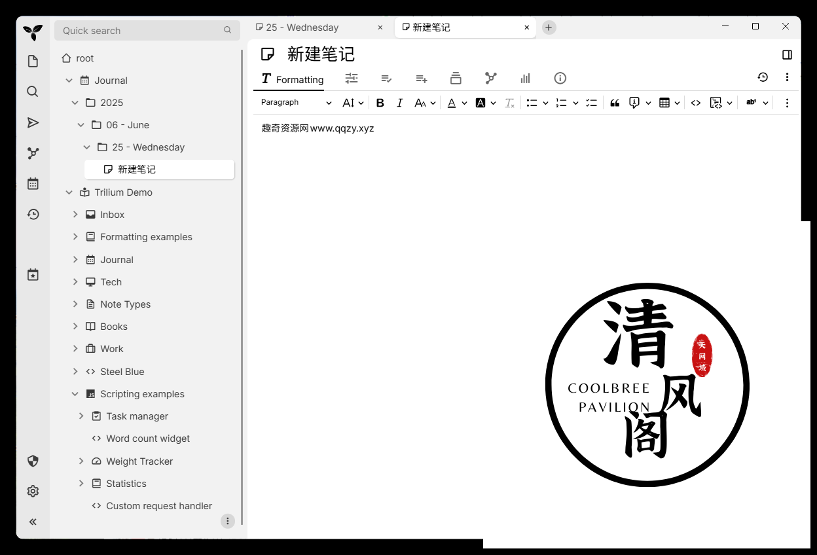Viewport: 817px width, 555px height.
Task: Close the 25 - Wednesday tab
Action: pos(380,27)
